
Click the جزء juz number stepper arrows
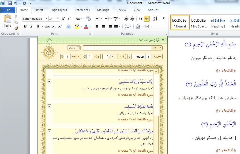[x=85, y=56]
